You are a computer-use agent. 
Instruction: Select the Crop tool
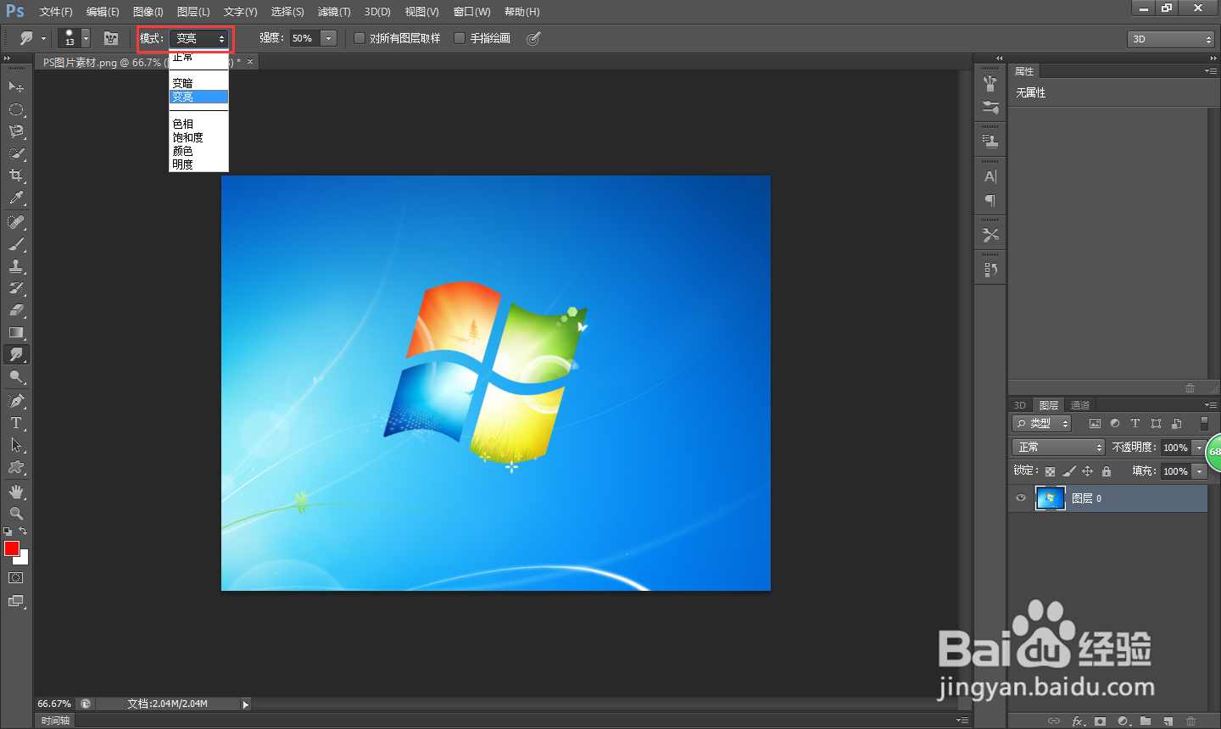[16, 175]
